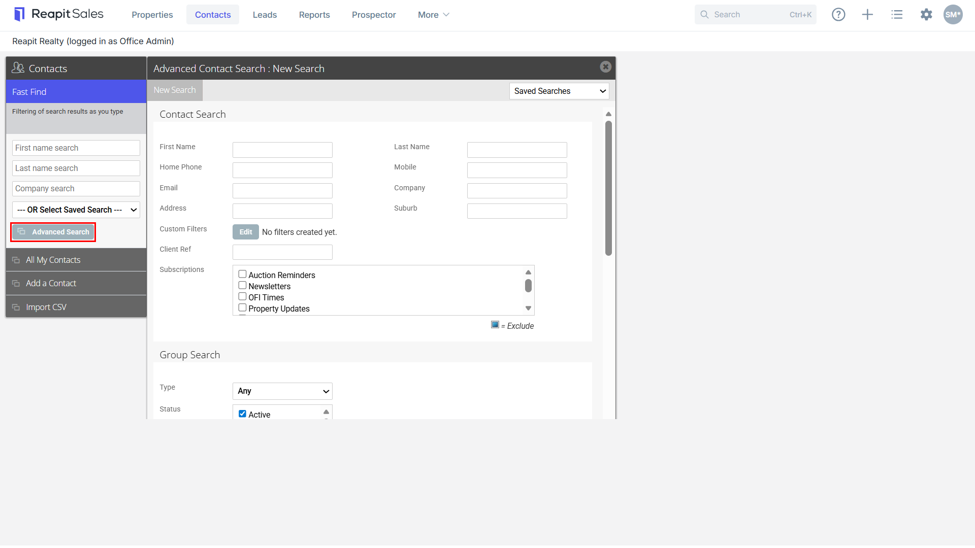Open the settings gear icon

926,15
